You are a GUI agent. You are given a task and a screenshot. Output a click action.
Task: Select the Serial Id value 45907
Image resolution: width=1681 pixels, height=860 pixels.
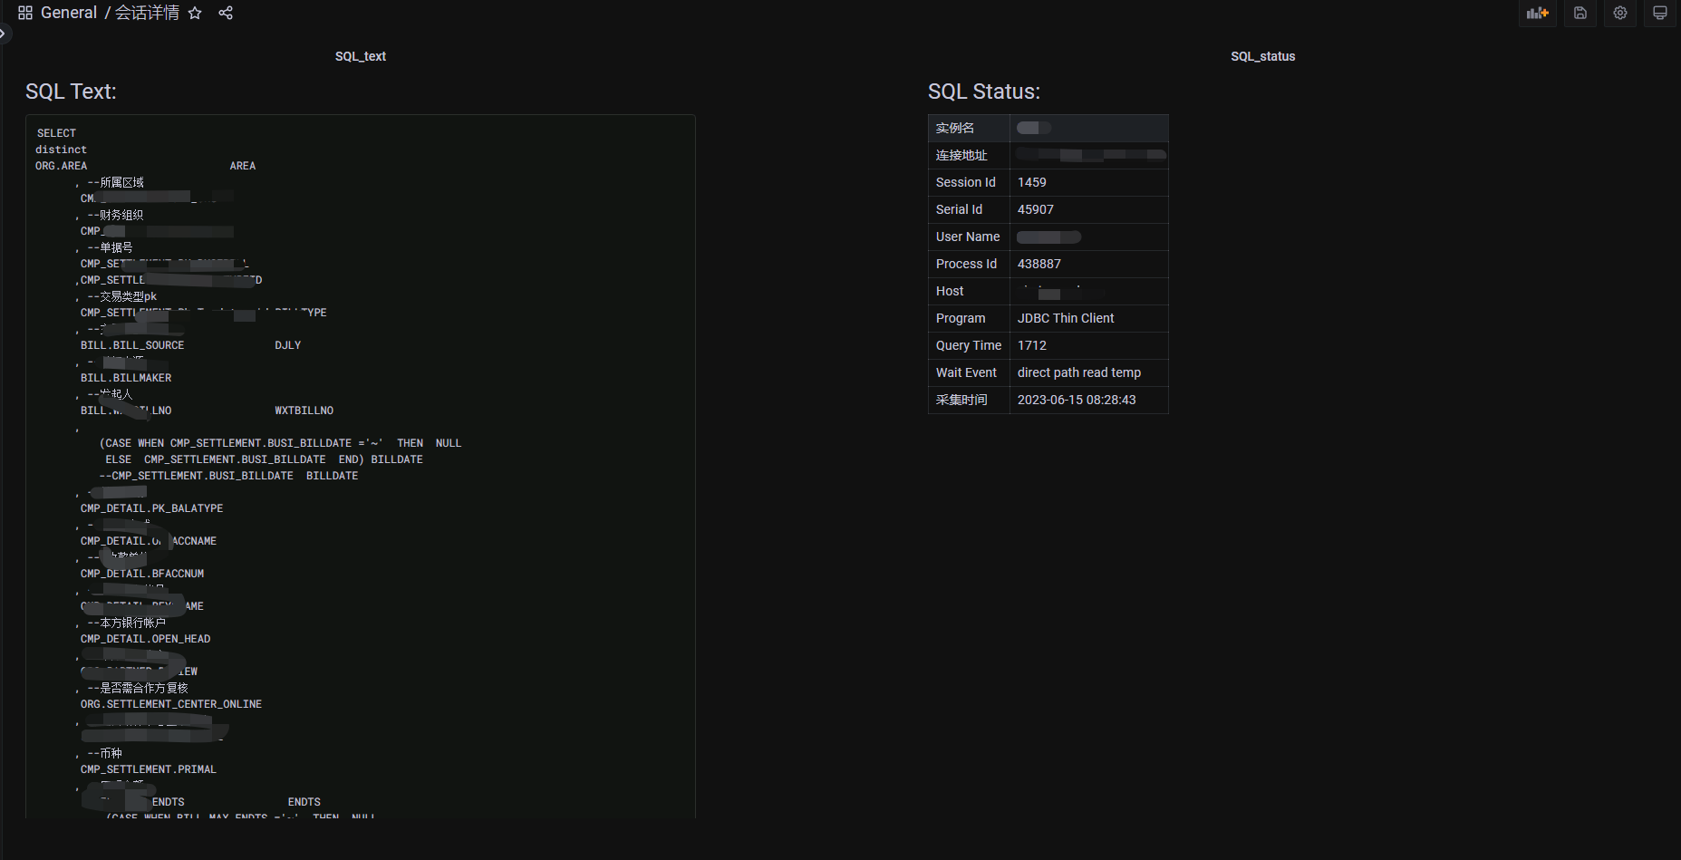tap(1036, 209)
